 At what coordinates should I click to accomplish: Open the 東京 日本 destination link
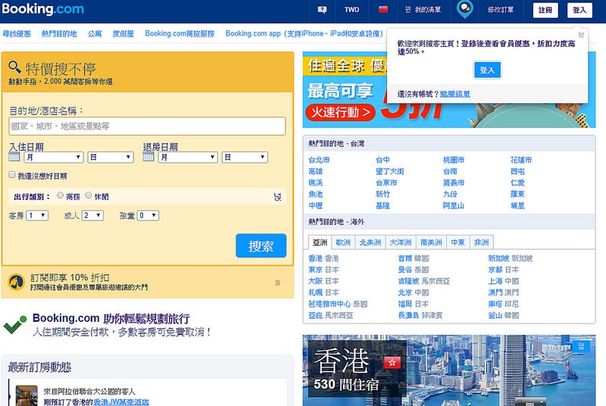[x=323, y=270]
